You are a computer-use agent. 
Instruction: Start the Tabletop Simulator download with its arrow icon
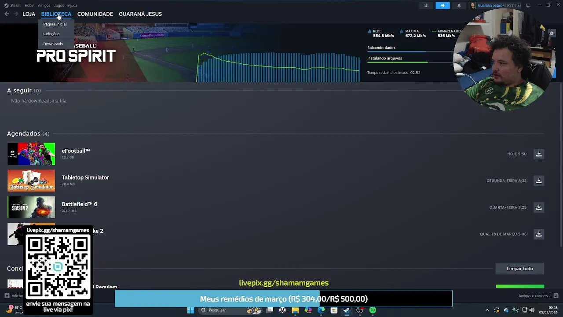(539, 181)
